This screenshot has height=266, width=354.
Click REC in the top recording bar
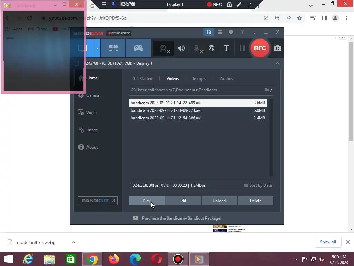(x=214, y=5)
